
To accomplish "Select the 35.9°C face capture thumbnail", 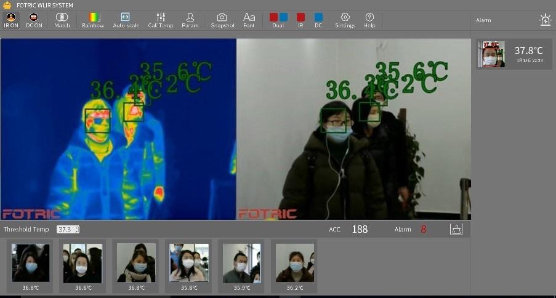I will point(241,264).
